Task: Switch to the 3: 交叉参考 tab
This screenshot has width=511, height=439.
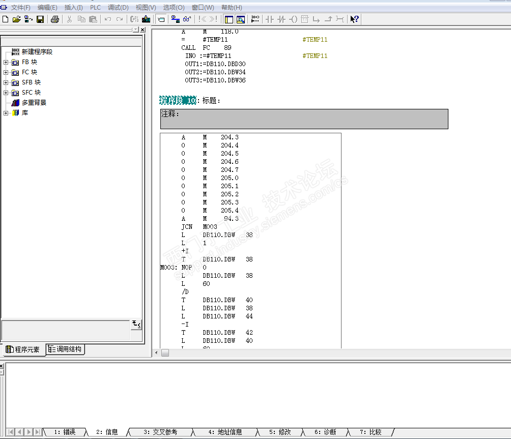Action: [x=160, y=432]
